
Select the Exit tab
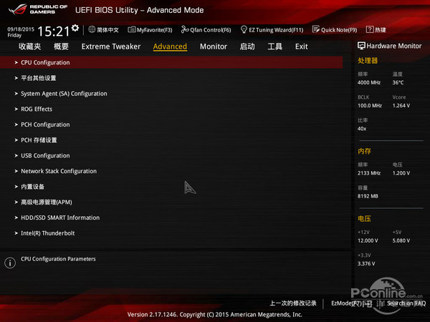click(302, 47)
